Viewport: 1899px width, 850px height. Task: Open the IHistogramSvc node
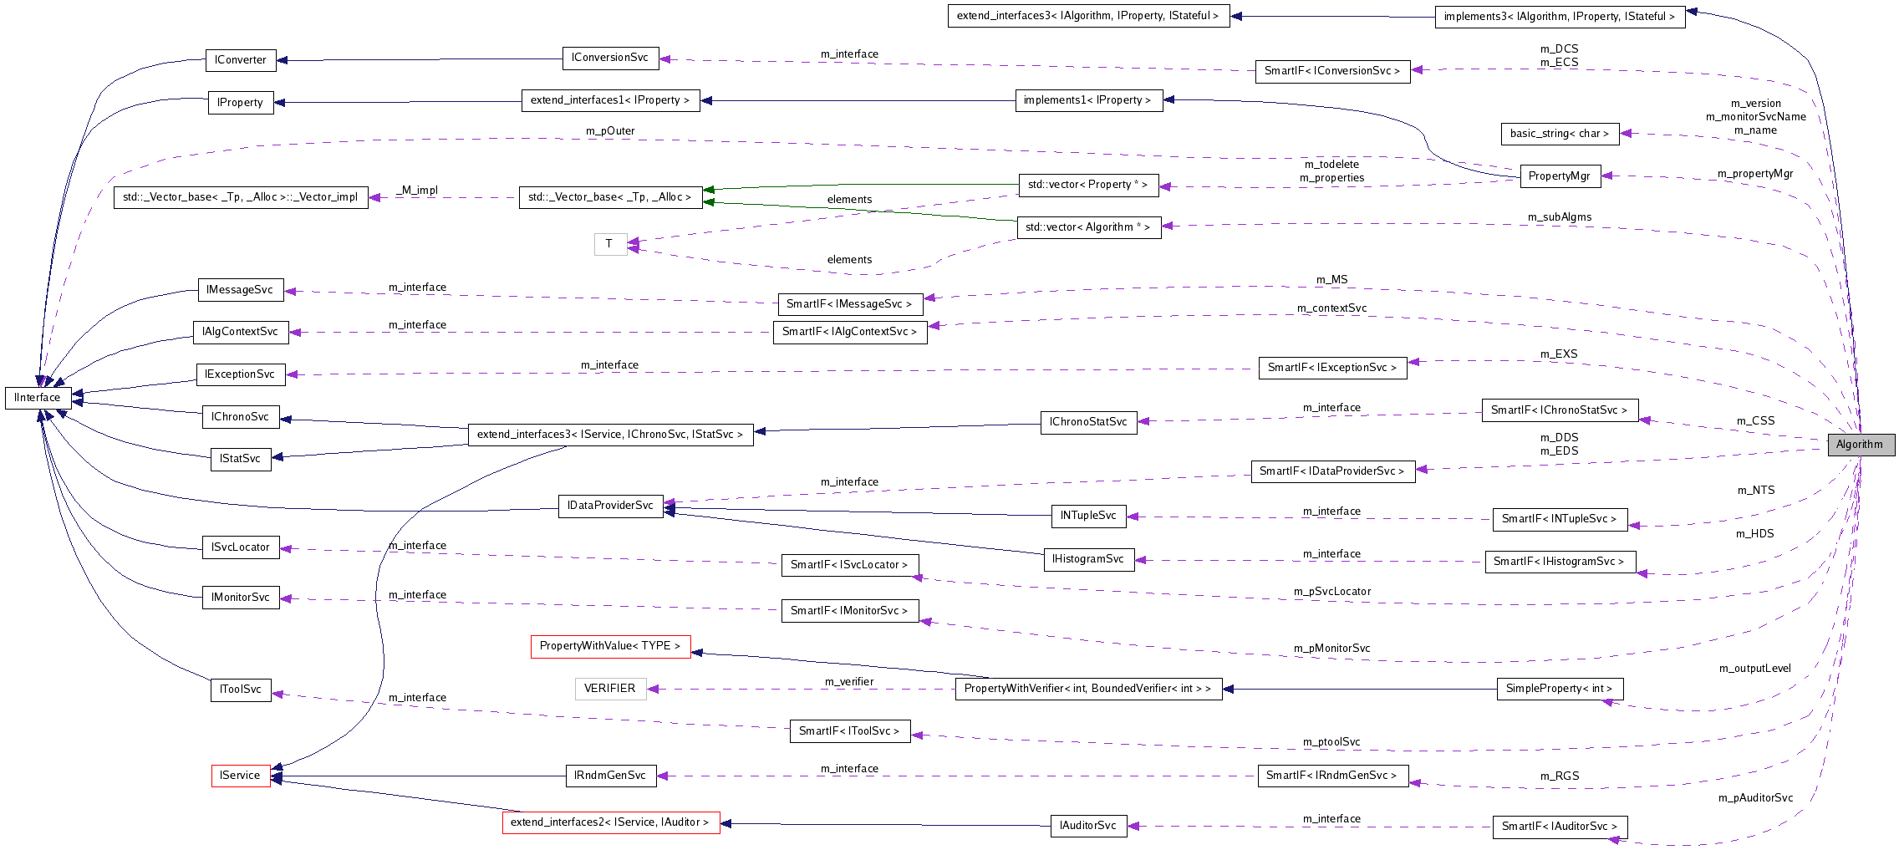1088,559
